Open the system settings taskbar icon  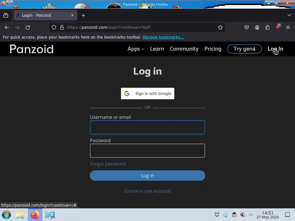50,215
